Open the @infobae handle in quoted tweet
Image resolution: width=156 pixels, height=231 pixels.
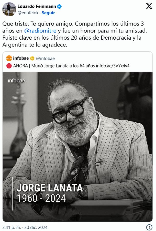pyautogui.click(x=46, y=59)
